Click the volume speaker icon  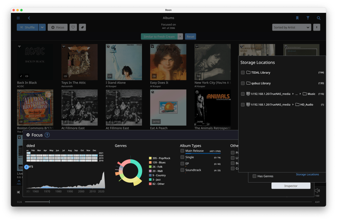click(x=317, y=191)
